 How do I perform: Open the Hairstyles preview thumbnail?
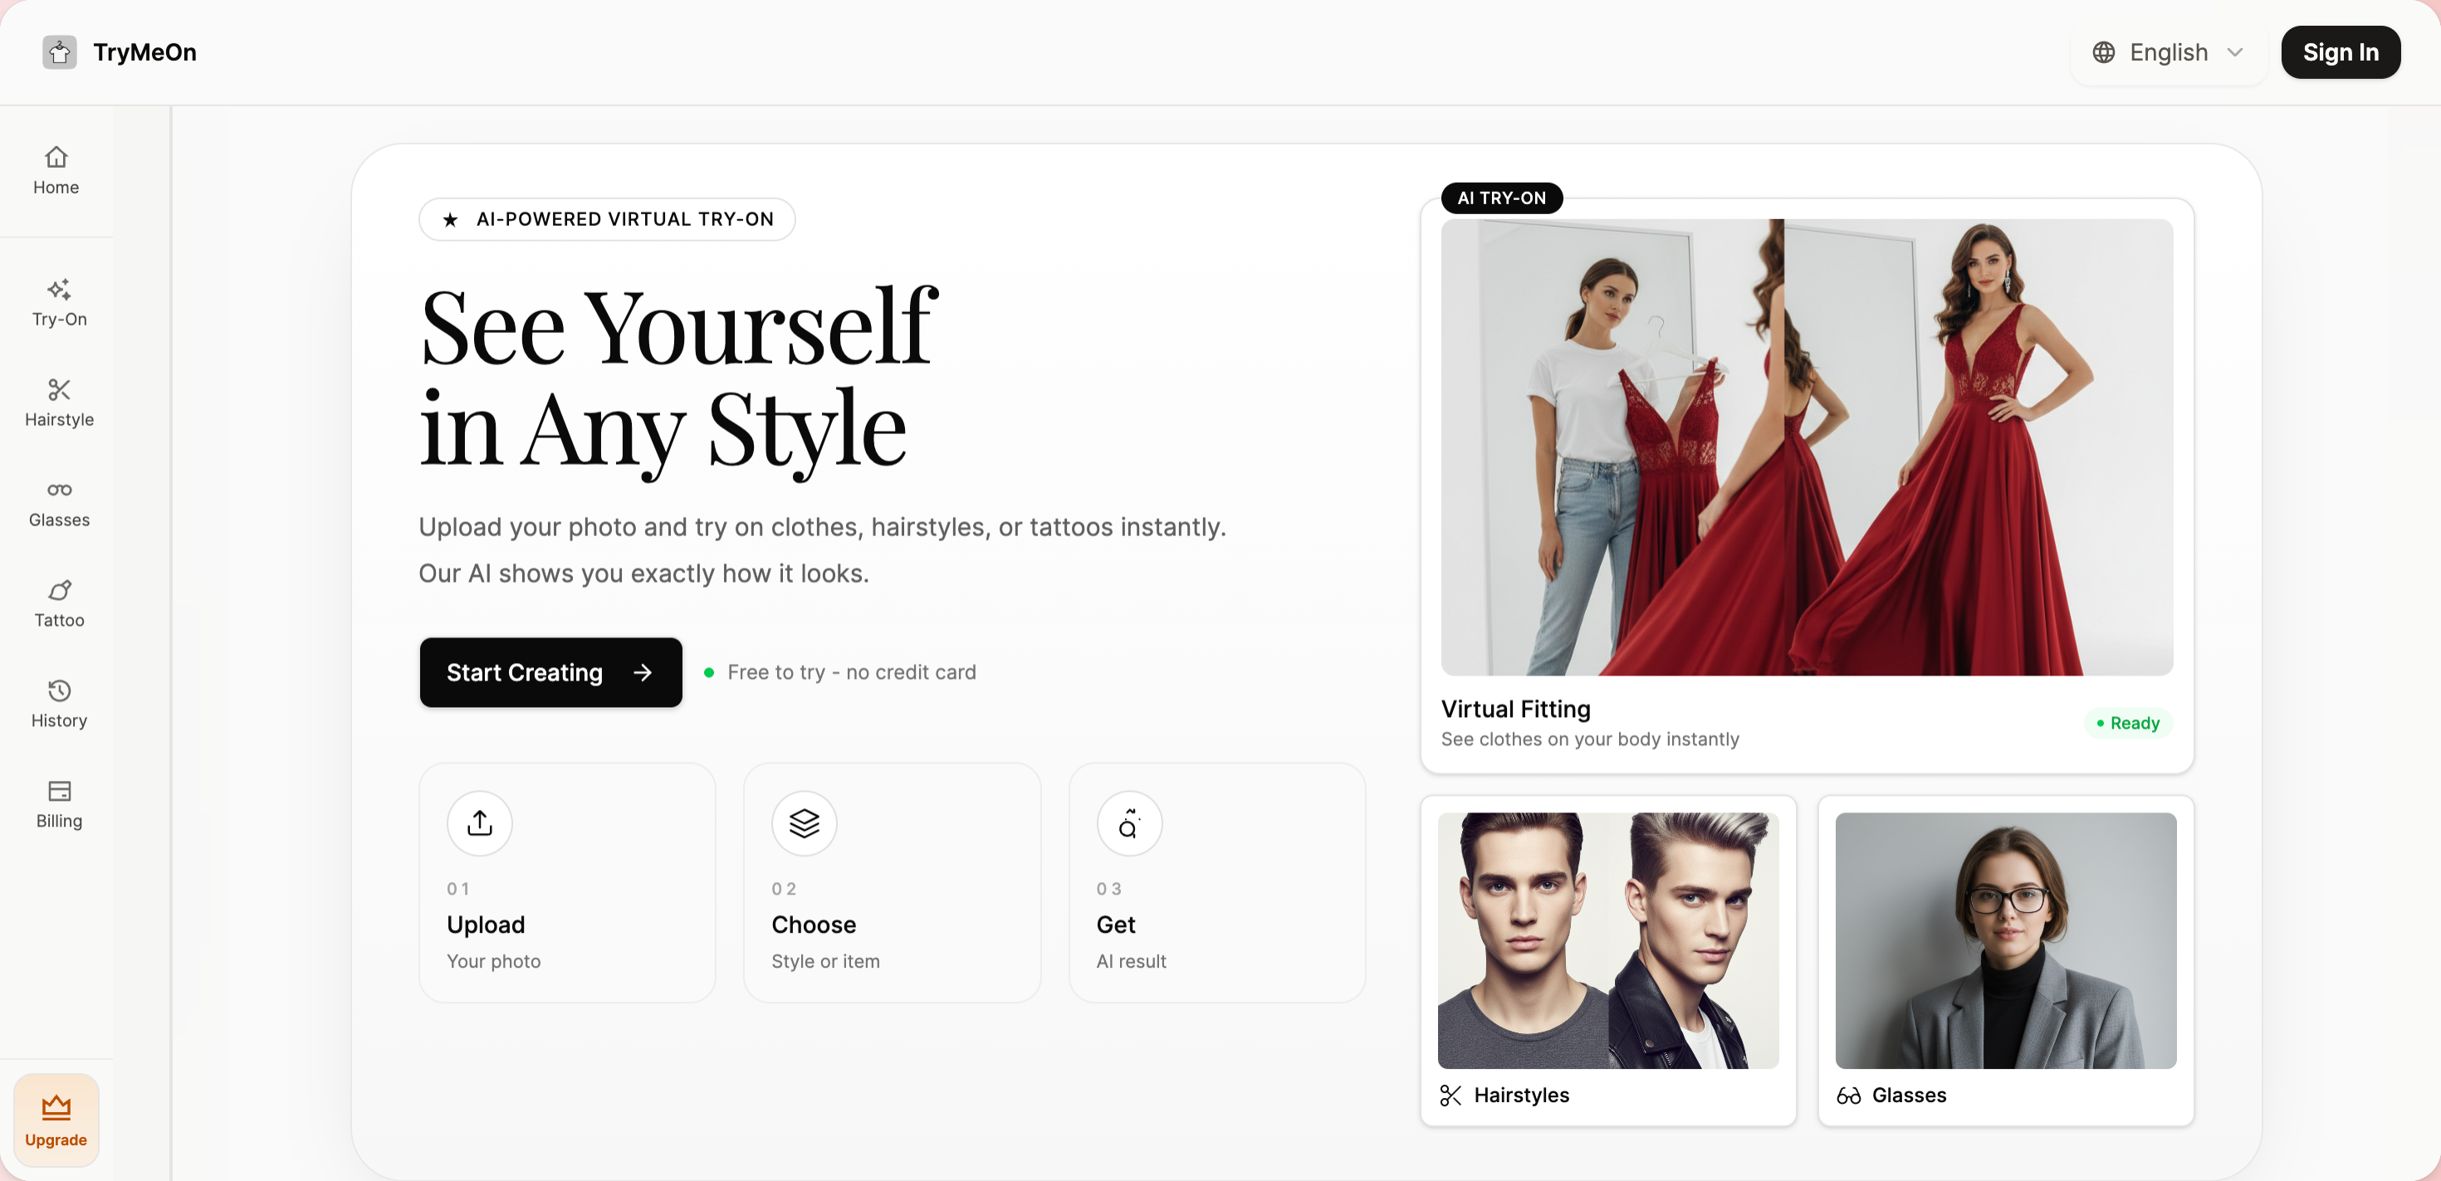[x=1607, y=939]
